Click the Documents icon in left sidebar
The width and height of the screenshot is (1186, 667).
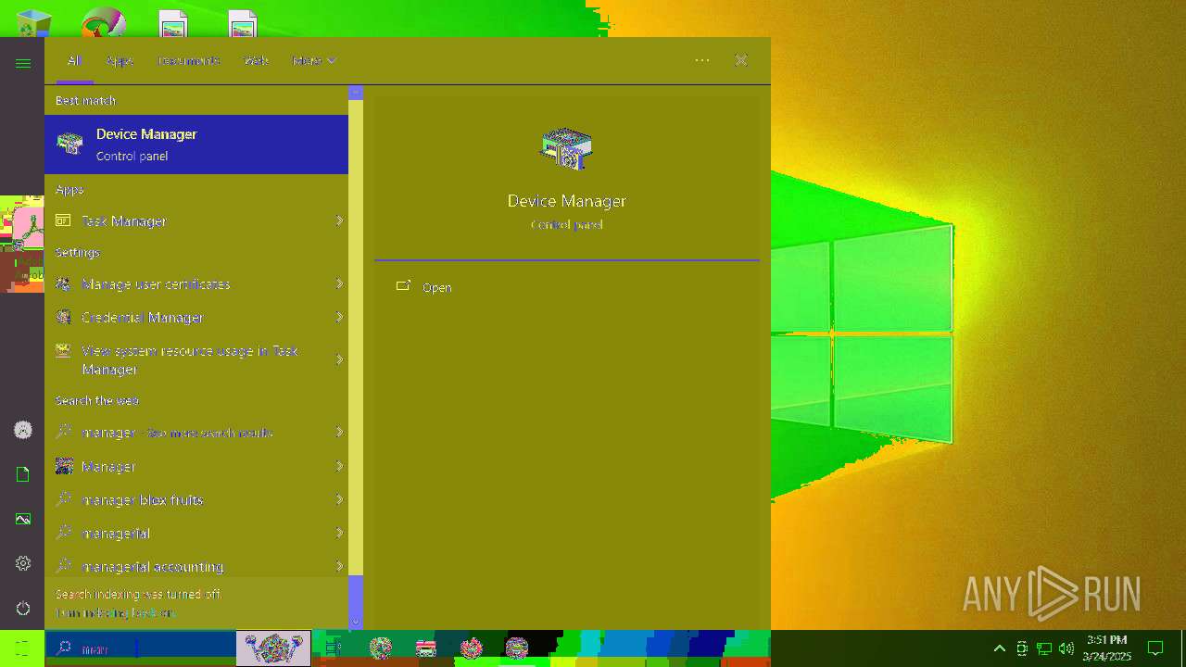(23, 474)
